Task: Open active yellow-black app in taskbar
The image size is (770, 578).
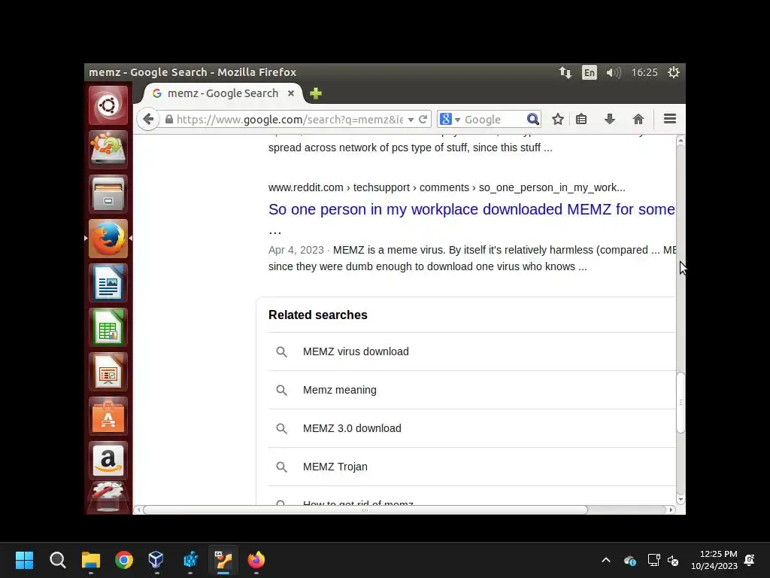Action: tap(223, 560)
